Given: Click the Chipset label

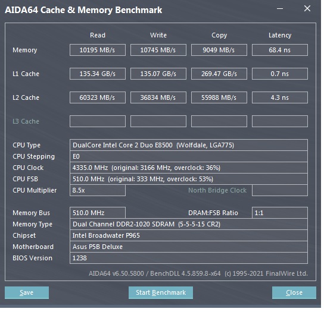Looking at the screenshot, I should (24, 235).
